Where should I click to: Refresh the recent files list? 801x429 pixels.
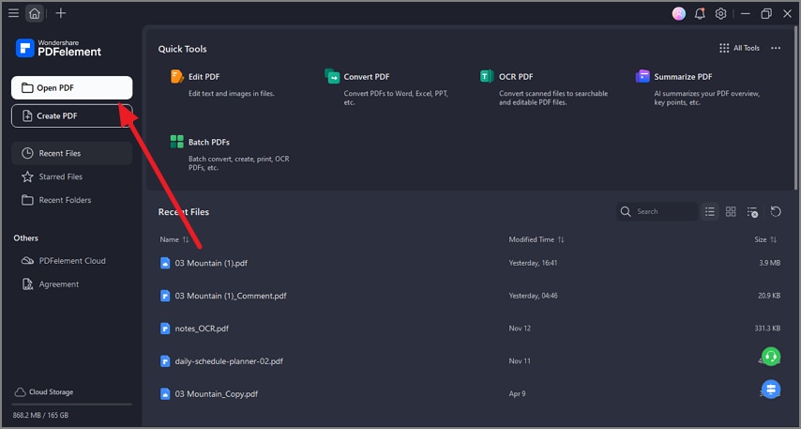click(776, 212)
